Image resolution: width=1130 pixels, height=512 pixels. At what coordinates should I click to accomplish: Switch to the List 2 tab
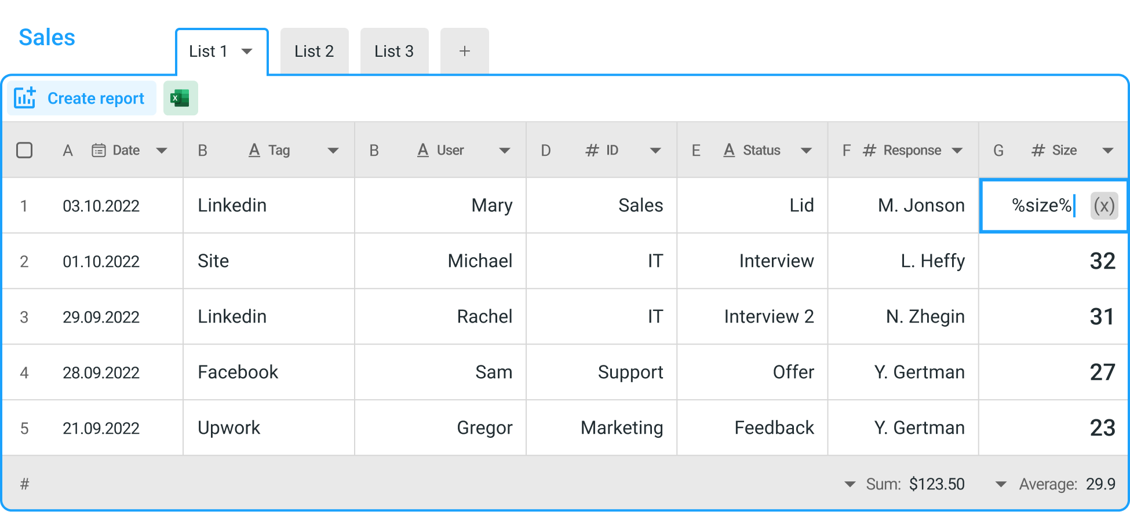pos(314,52)
